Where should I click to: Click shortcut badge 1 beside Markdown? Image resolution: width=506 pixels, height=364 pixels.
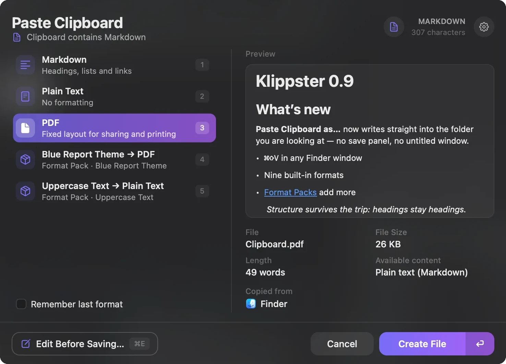202,65
